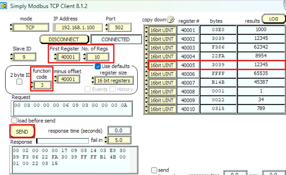The height and width of the screenshot is (175, 286).
Task: Click the Slave ID stepper arrows
Action: point(11,57)
